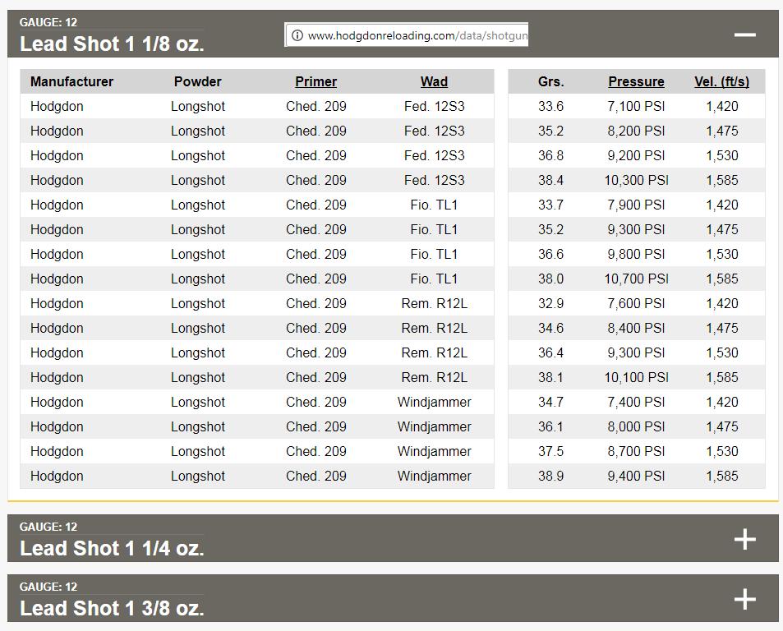783x631 pixels.
Task: Click the Lead Shot 1 1/4 oz. heading
Action: [x=112, y=548]
